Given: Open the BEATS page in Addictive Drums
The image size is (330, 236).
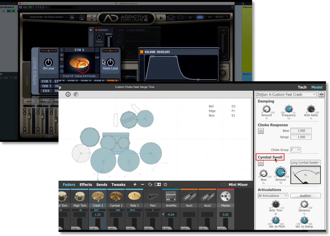Looking at the screenshot, I should click(x=219, y=17).
